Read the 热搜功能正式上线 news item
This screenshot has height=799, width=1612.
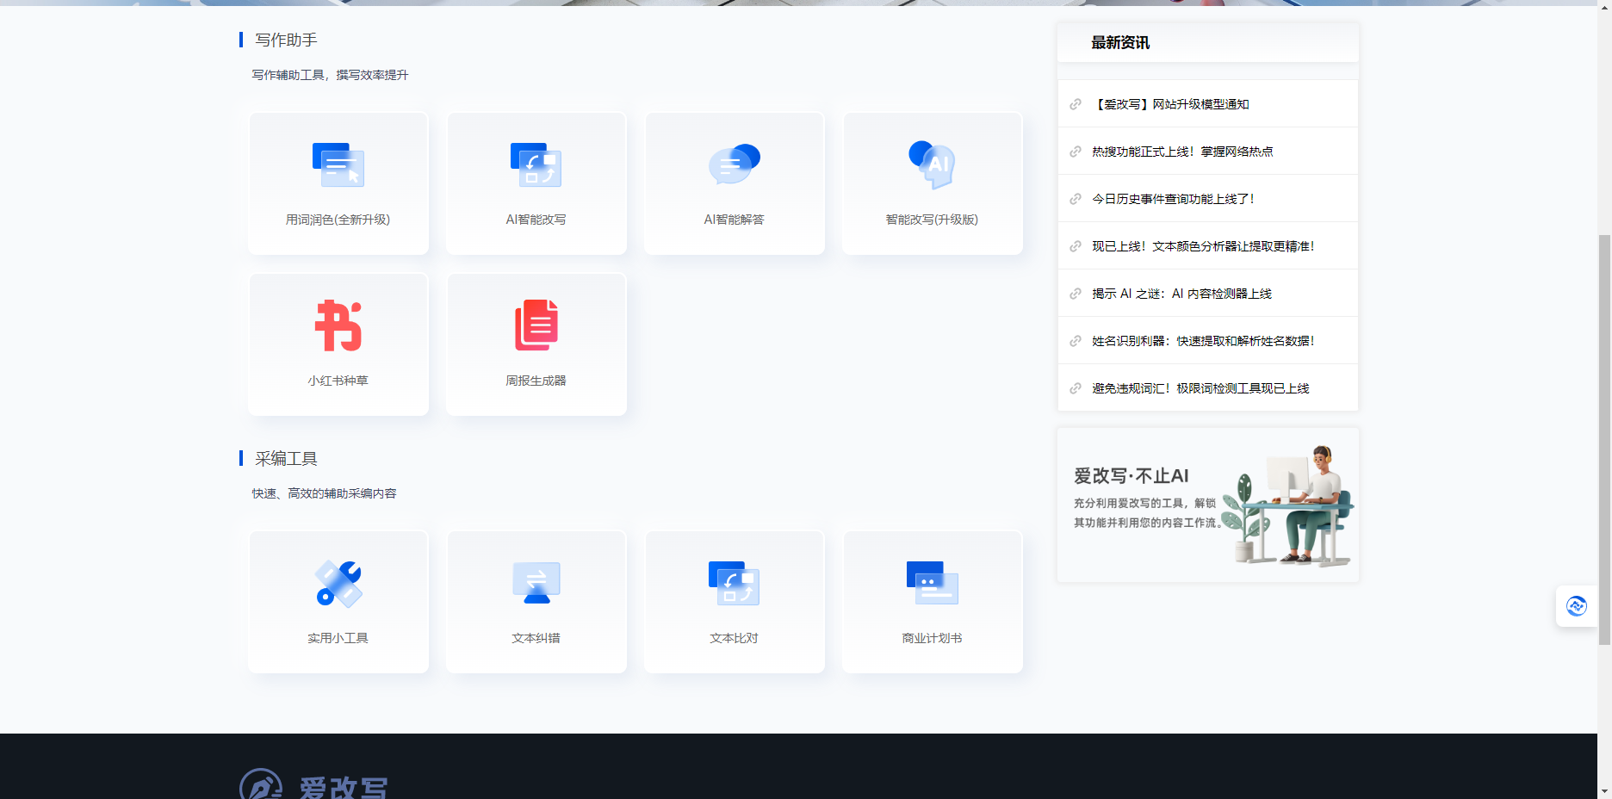tap(1183, 151)
